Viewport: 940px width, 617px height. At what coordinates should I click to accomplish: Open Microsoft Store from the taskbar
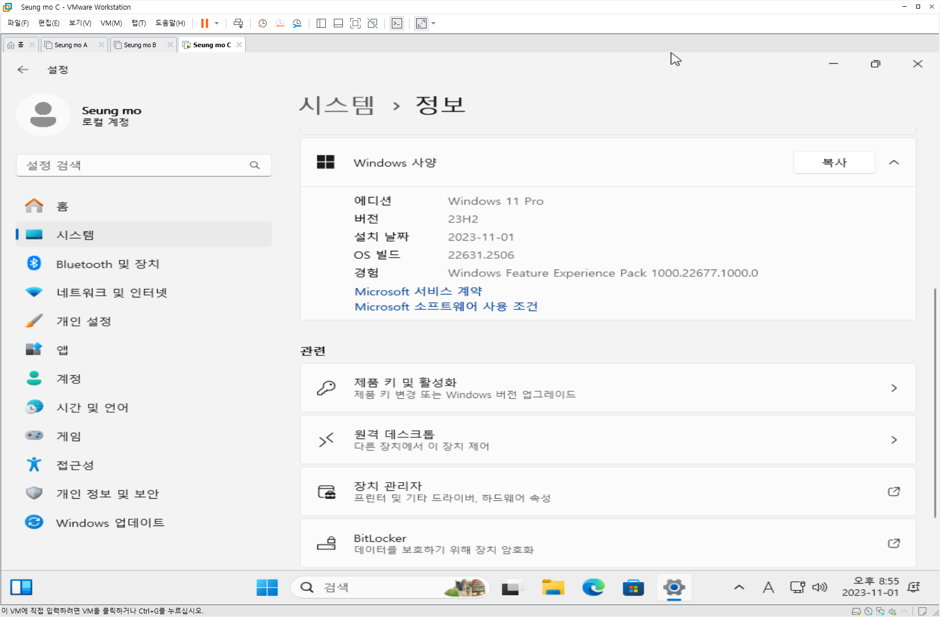(633, 587)
